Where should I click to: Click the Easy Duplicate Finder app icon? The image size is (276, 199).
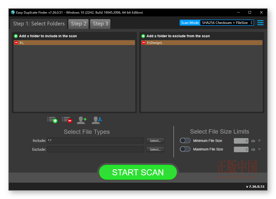(13, 12)
